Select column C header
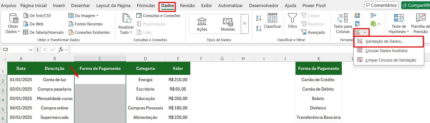430x123 pixels. click(x=100, y=59)
